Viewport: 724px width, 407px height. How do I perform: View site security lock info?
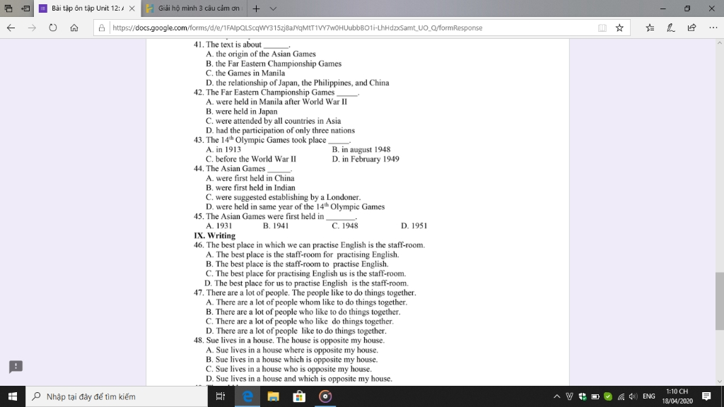point(102,28)
